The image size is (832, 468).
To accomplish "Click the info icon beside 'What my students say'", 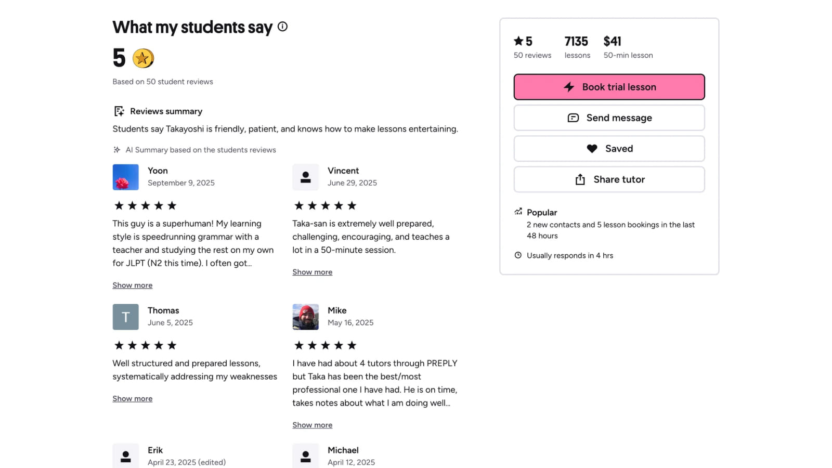I will (282, 27).
